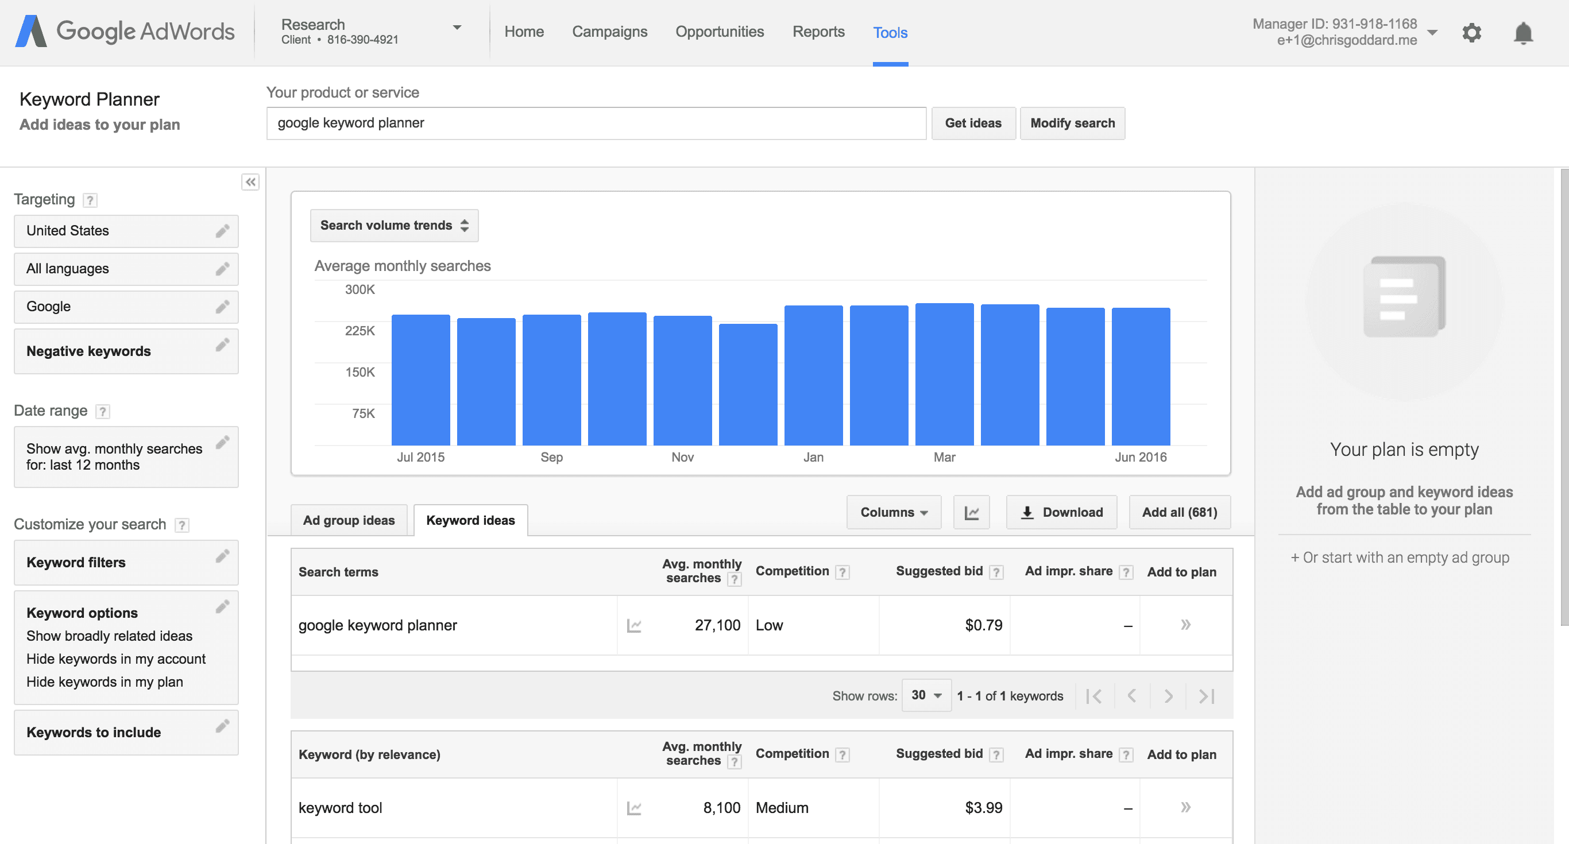Switch to the Ad group ideas tab

[347, 520]
